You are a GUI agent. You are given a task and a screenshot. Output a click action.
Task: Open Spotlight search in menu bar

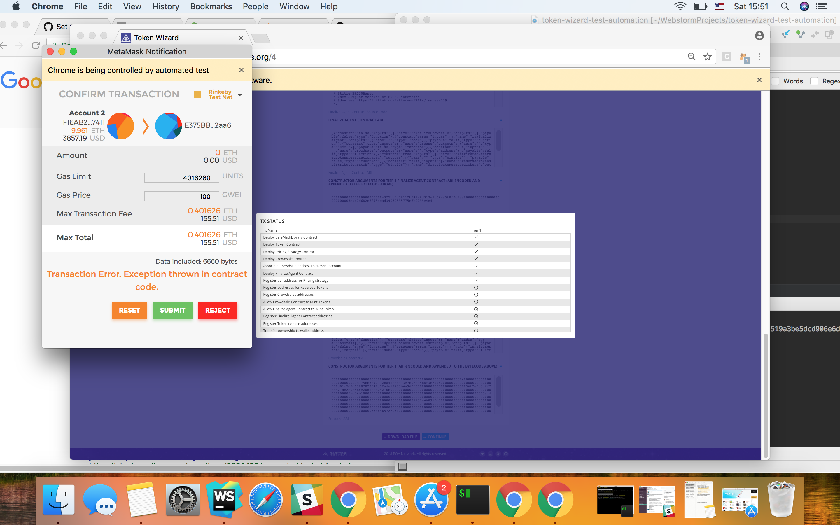785,7
